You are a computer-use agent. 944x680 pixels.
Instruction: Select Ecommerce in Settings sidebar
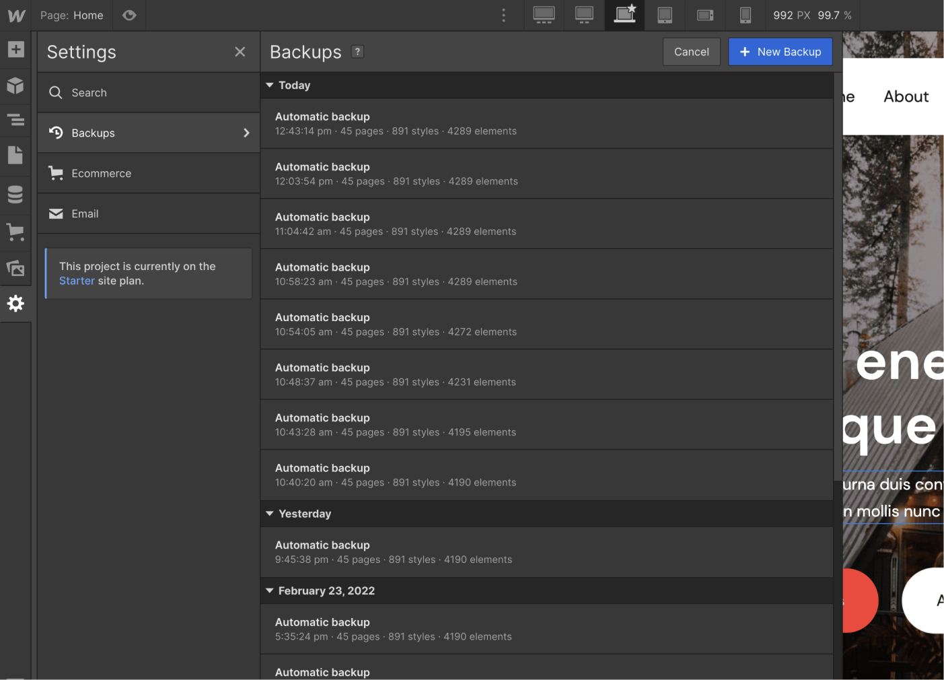[x=101, y=173]
